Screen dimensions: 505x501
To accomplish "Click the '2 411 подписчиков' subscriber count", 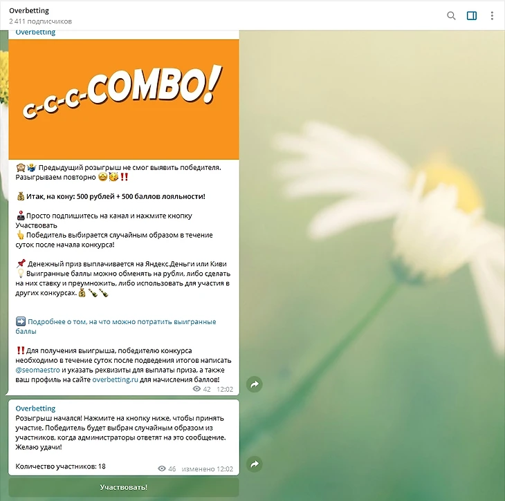I will click(41, 21).
